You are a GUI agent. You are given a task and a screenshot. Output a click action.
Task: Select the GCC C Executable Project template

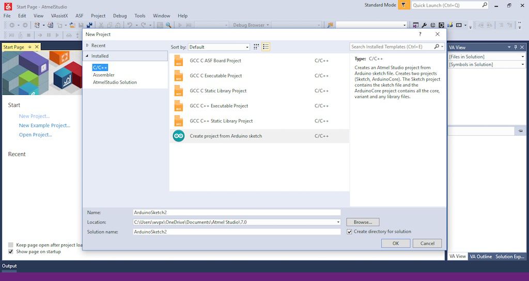coord(259,76)
